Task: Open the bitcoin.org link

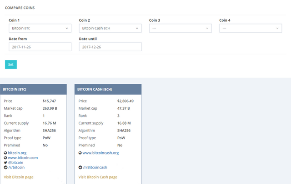Action: click(x=17, y=153)
